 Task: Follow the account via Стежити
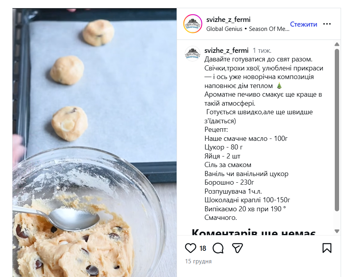tap(304, 24)
